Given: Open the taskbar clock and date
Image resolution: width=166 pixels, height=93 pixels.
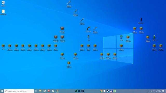Looking at the screenshot, I should coord(158,91).
